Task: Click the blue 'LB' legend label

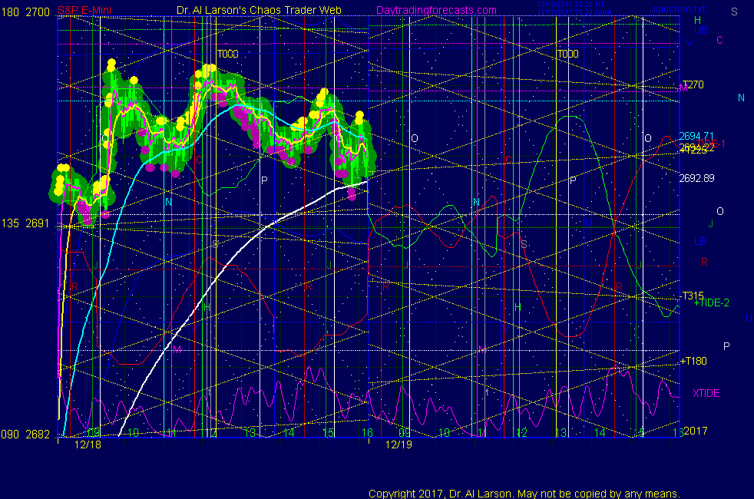Action: 700,241
